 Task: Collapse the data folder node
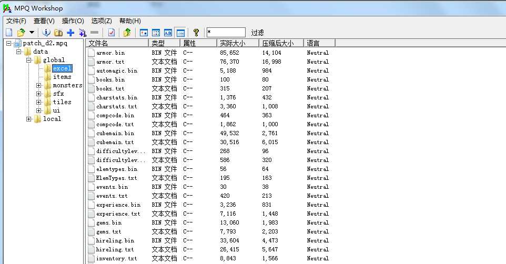click(x=19, y=52)
